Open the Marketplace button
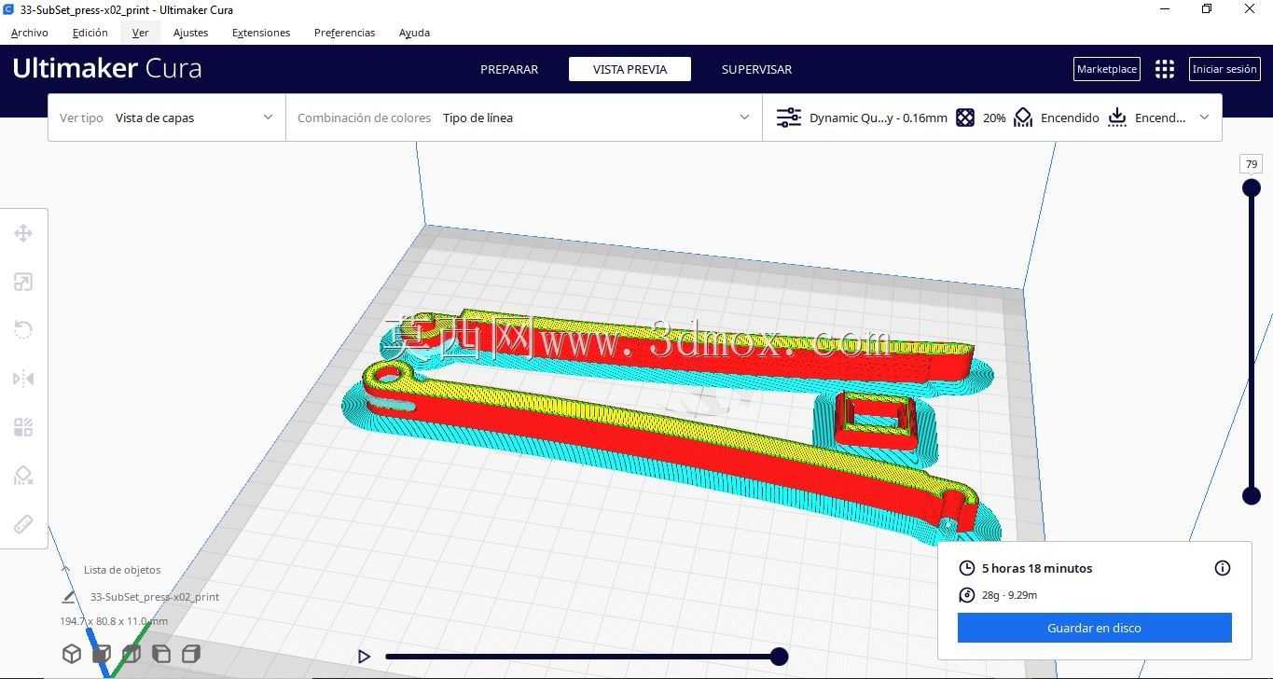Image resolution: width=1273 pixels, height=679 pixels. [1107, 69]
